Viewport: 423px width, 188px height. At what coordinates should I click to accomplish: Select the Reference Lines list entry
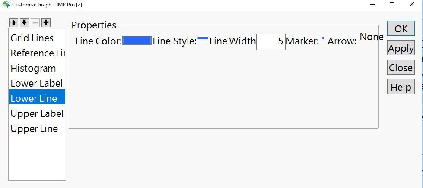point(38,53)
